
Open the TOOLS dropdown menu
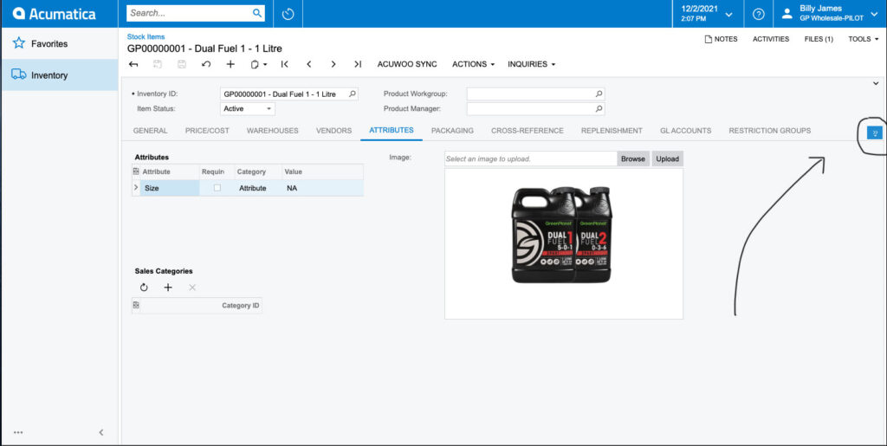coord(864,39)
